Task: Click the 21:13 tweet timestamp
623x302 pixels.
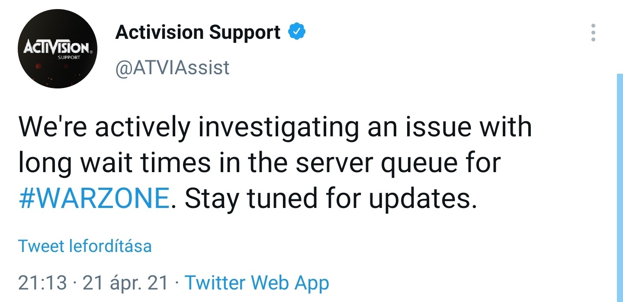Action: (42, 283)
